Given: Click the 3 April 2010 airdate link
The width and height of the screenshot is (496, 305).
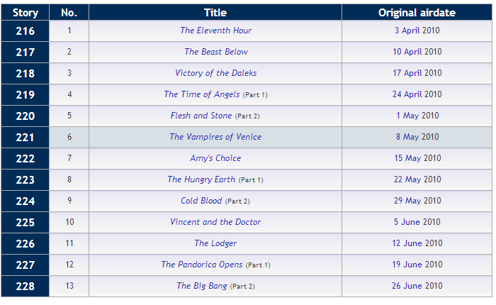Looking at the screenshot, I should [417, 30].
